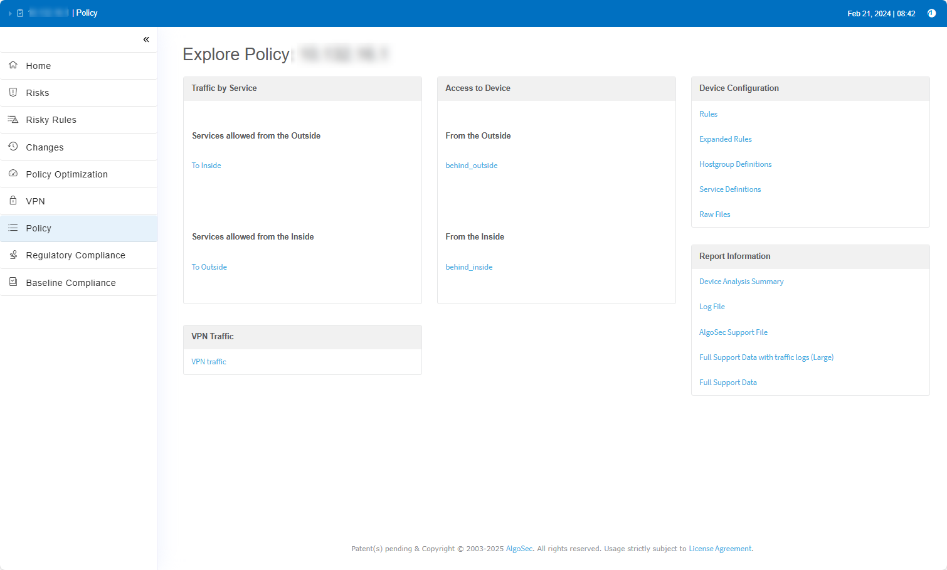Click the Home icon in sidebar
The height and width of the screenshot is (570, 947).
pos(13,65)
